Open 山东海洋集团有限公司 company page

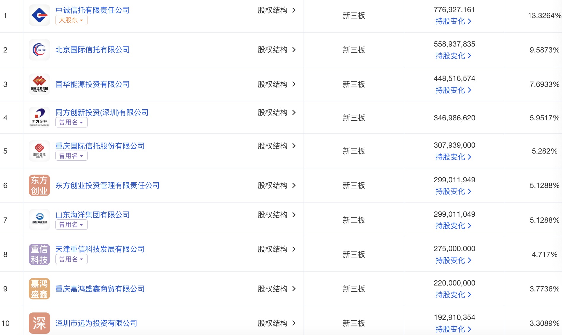(x=92, y=215)
